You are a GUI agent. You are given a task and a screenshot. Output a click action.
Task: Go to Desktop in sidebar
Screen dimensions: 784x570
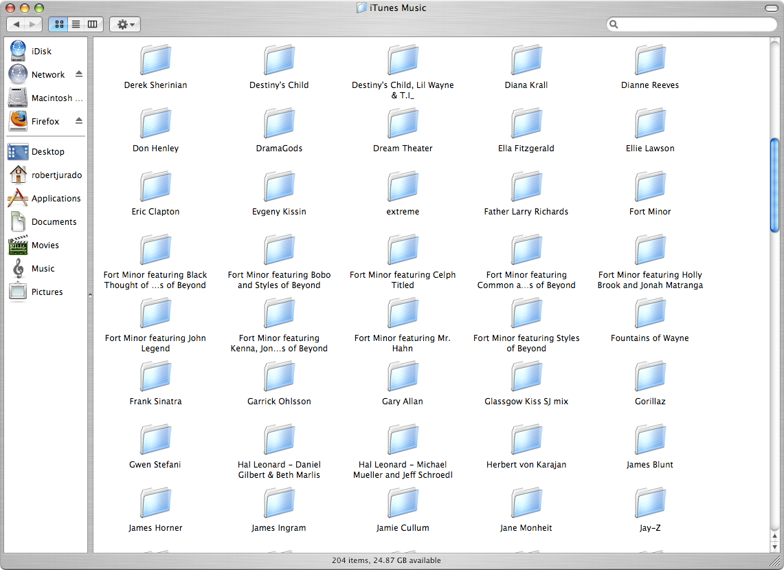(36, 152)
